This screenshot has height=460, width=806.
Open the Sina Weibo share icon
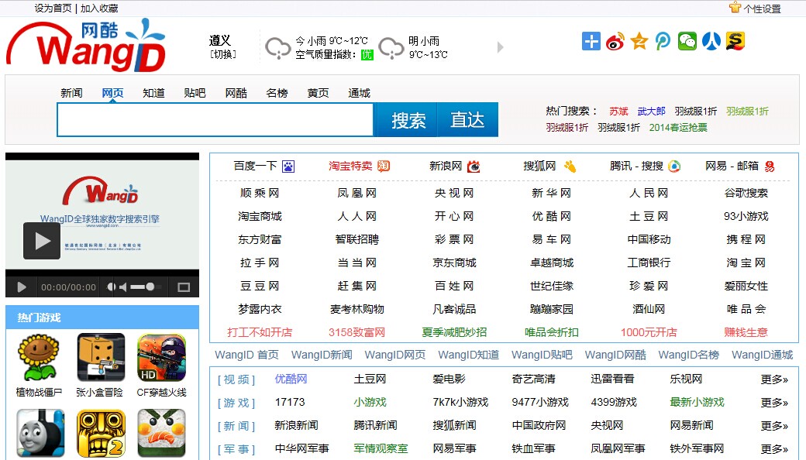pos(615,41)
